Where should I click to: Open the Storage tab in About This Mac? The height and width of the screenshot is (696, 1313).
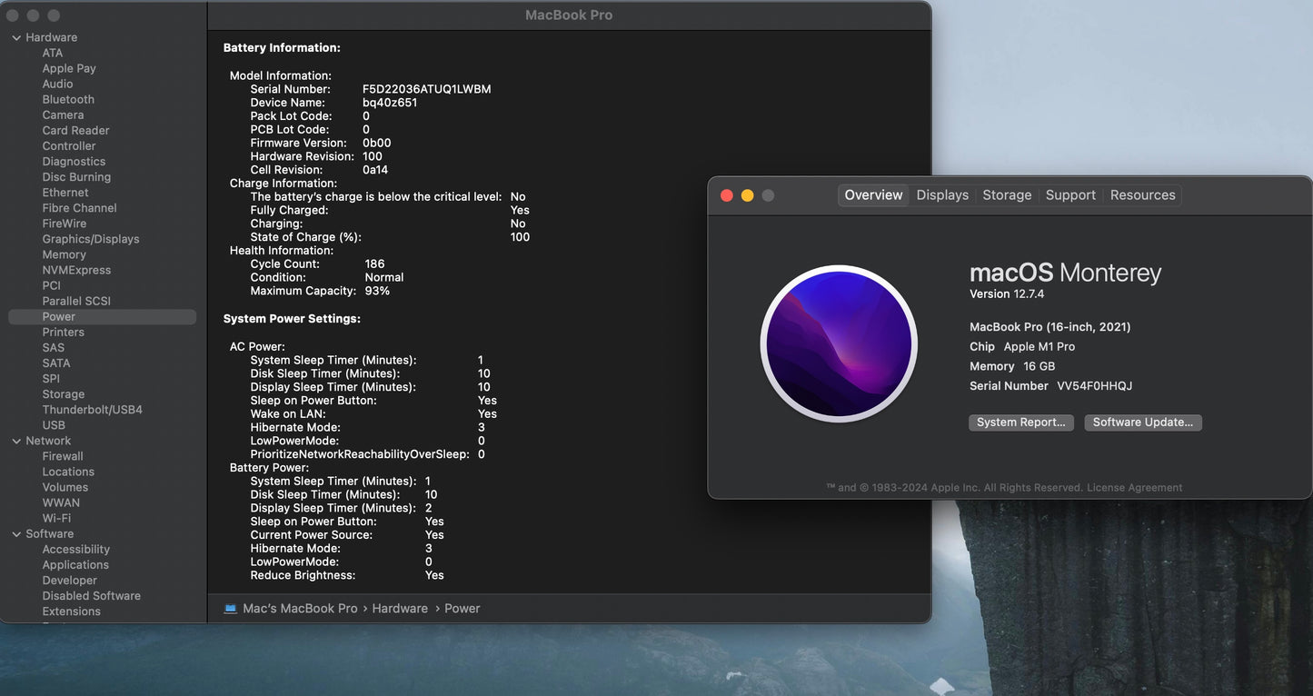click(x=1007, y=194)
